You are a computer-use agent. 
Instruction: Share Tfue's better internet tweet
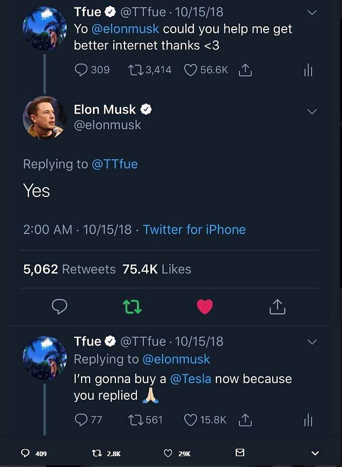[245, 70]
